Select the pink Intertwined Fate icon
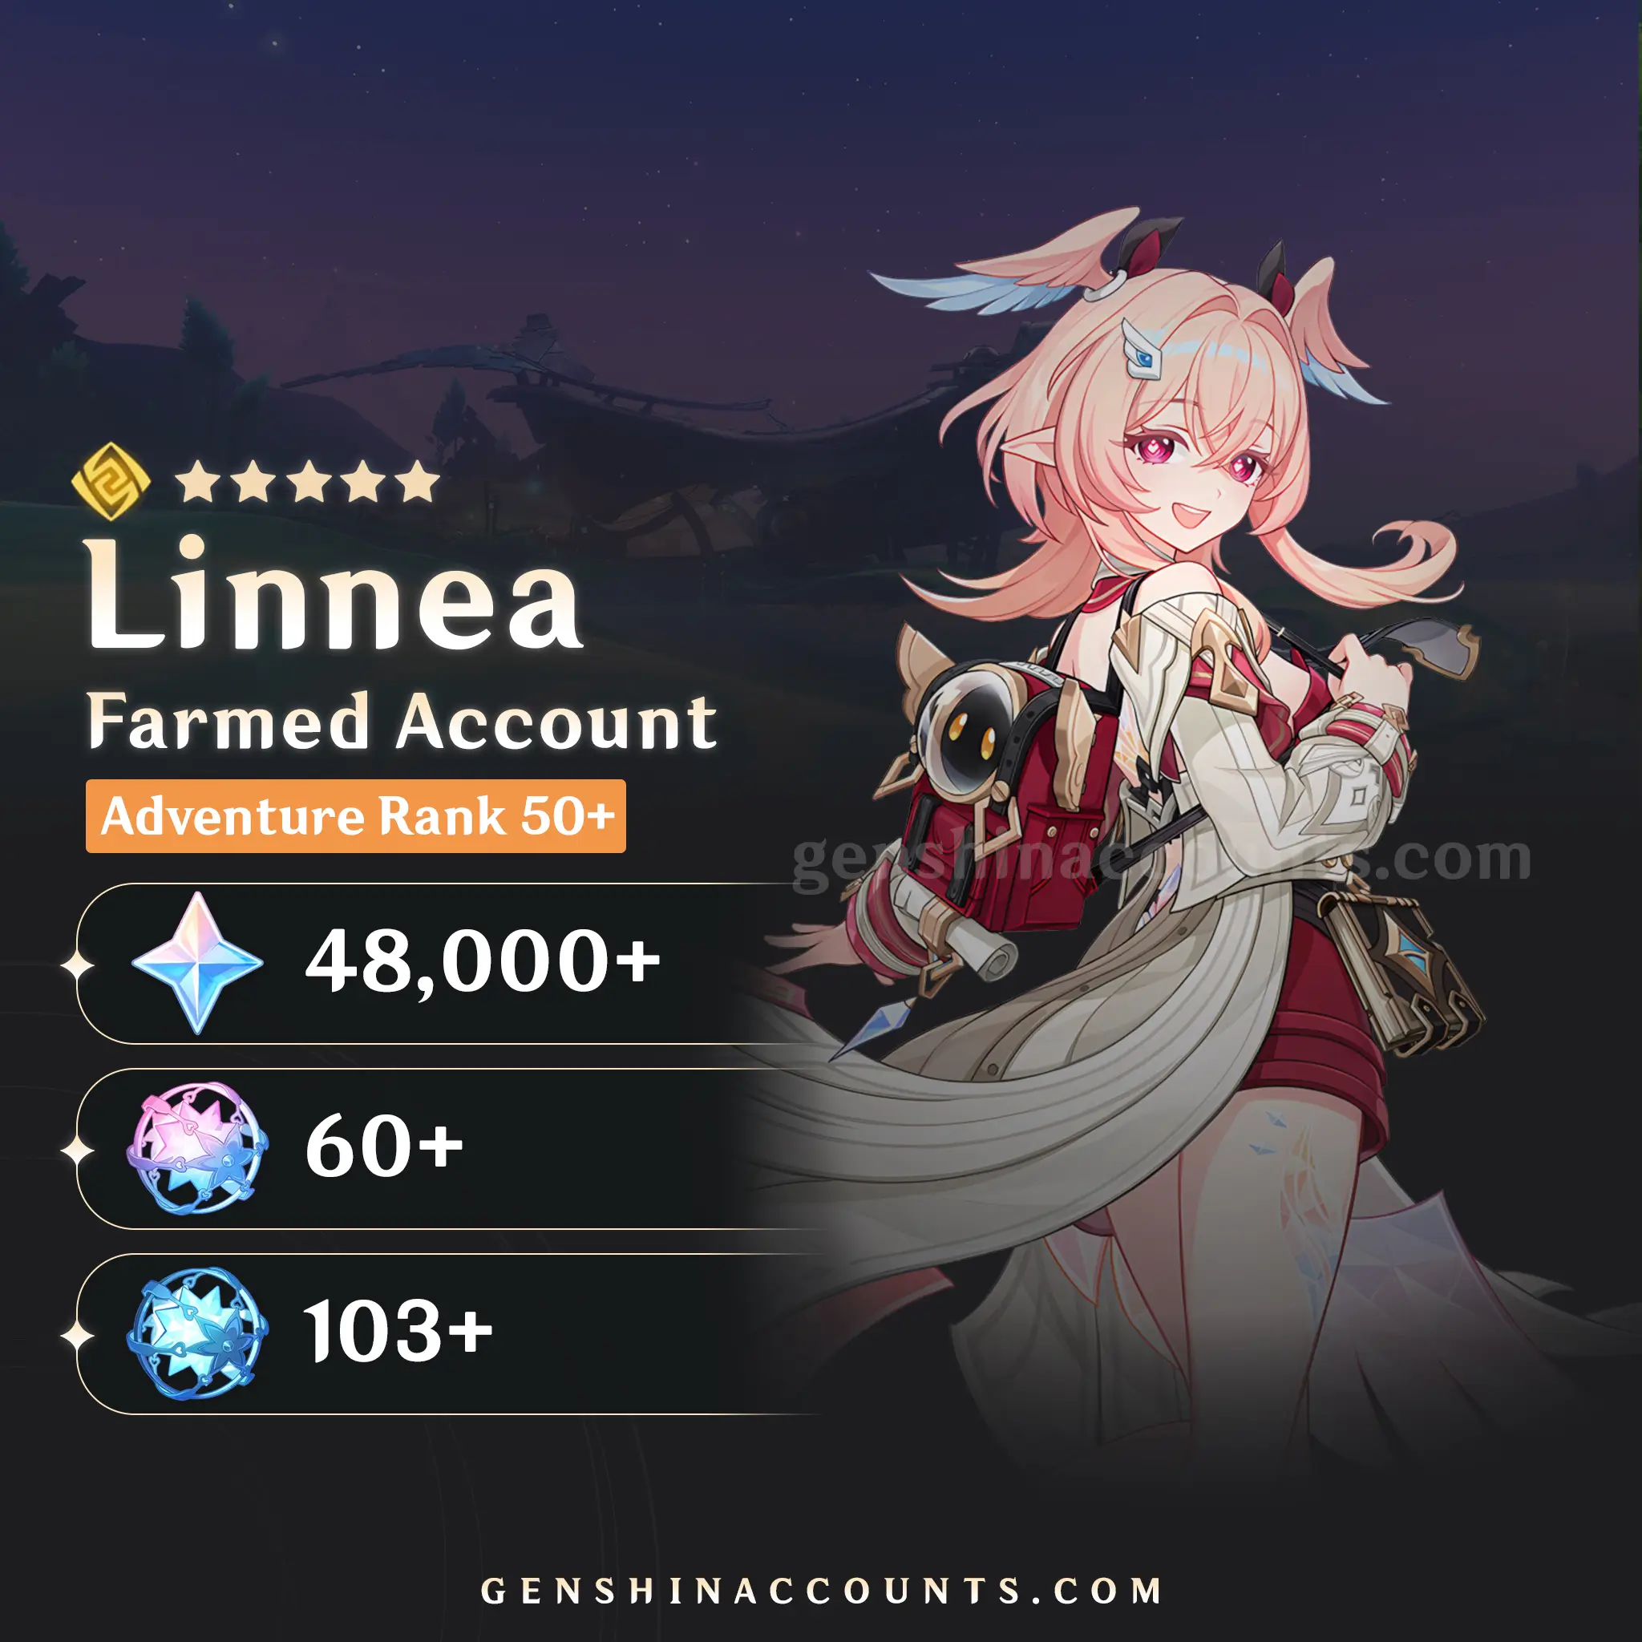 [x=197, y=1147]
